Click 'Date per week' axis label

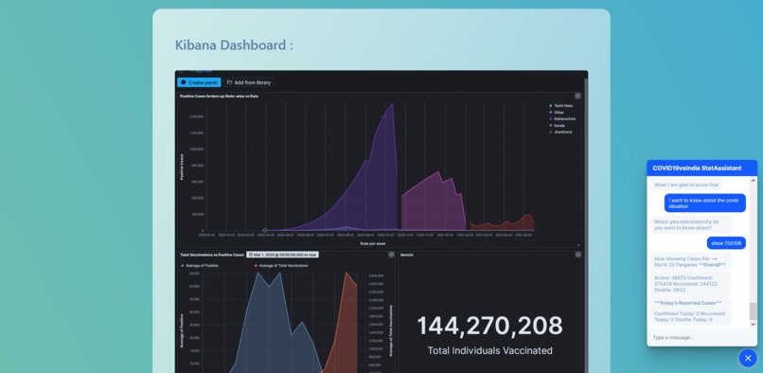point(373,243)
